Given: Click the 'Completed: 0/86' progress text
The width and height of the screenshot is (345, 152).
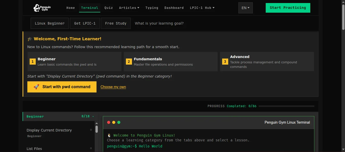Looking at the screenshot, I should coord(242,106).
